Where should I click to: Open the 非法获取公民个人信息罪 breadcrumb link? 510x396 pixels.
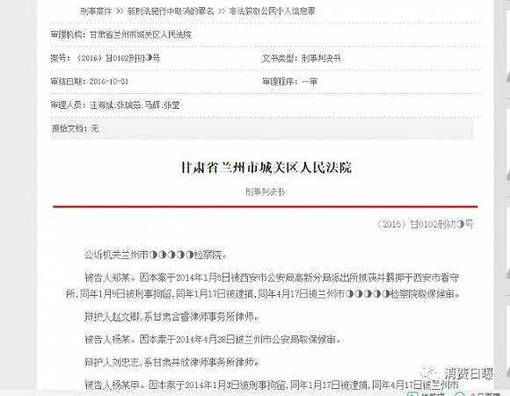click(273, 11)
